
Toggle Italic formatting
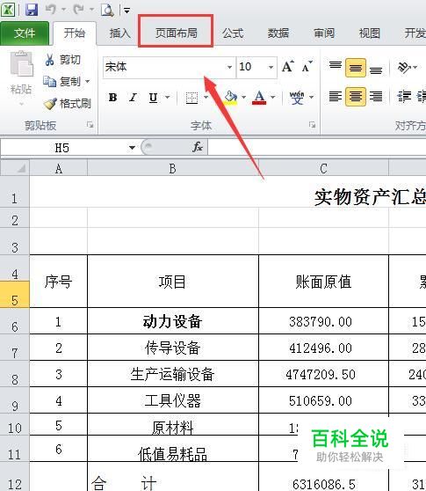[x=134, y=98]
